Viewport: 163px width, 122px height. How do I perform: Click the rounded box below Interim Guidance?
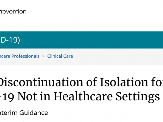pyautogui.click(x=12, y=121)
